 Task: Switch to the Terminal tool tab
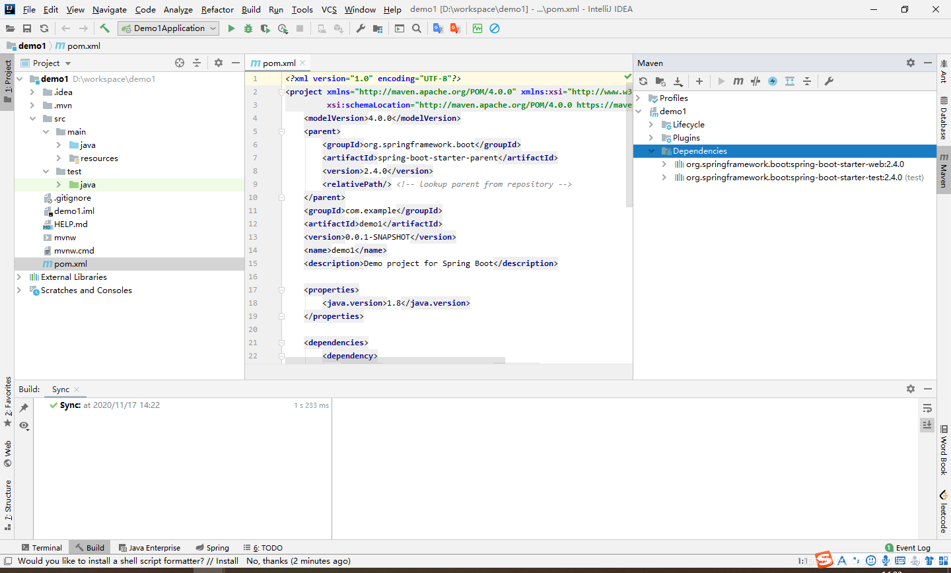pyautogui.click(x=42, y=548)
